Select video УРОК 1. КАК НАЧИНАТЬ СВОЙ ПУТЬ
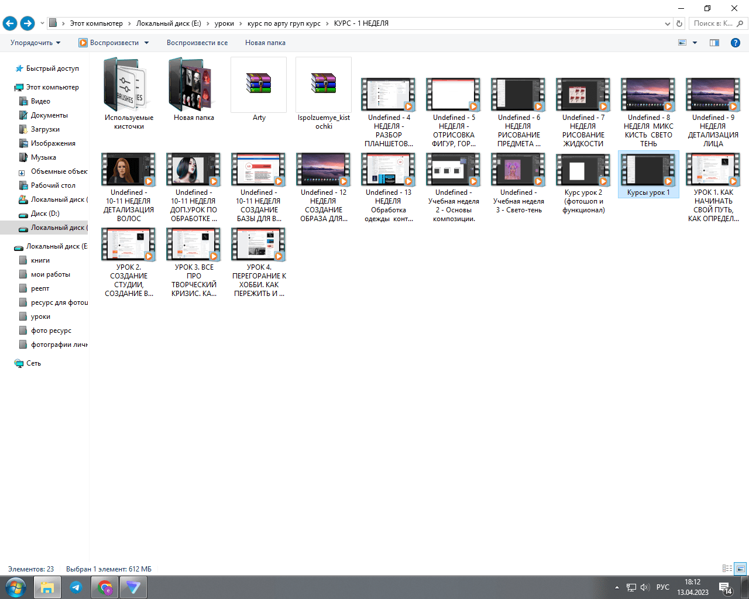This screenshot has width=749, height=599. click(713, 187)
